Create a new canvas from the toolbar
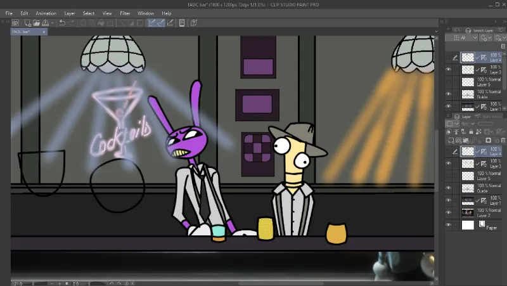 pos(27,23)
